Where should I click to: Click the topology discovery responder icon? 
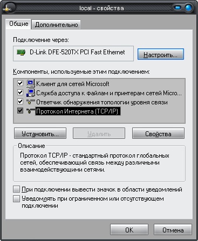(30, 102)
